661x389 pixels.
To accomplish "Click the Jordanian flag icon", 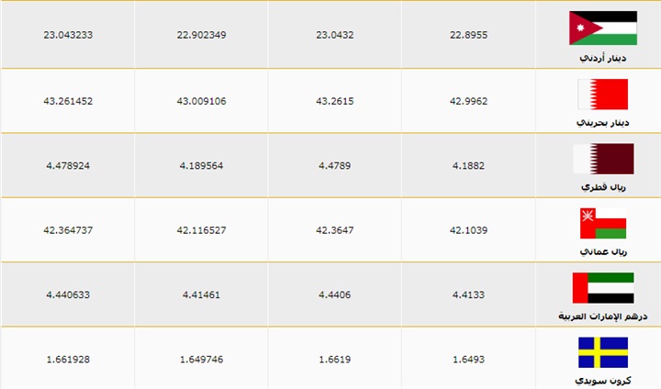I will [602, 28].
